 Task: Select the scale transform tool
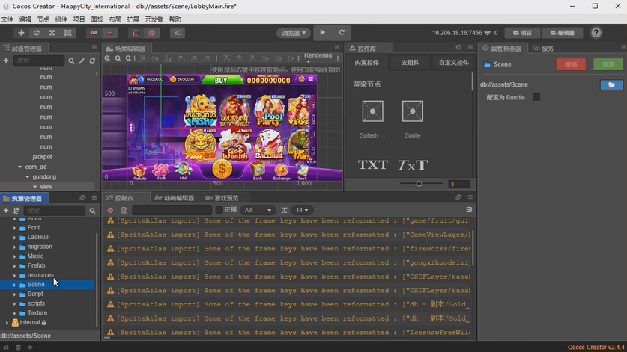coord(52,33)
